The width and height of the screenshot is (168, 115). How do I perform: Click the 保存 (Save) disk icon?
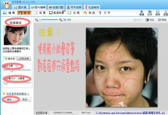(x=158, y=12)
